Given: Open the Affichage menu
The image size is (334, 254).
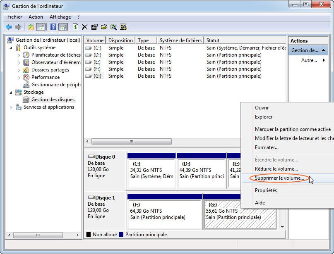Looking at the screenshot, I should click(x=60, y=17).
